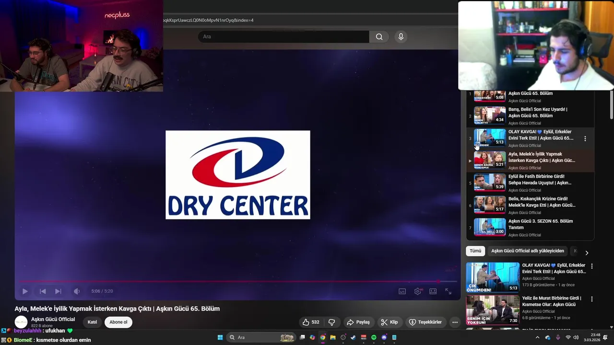Switch to theater mode view
The width and height of the screenshot is (614, 345).
(433, 291)
